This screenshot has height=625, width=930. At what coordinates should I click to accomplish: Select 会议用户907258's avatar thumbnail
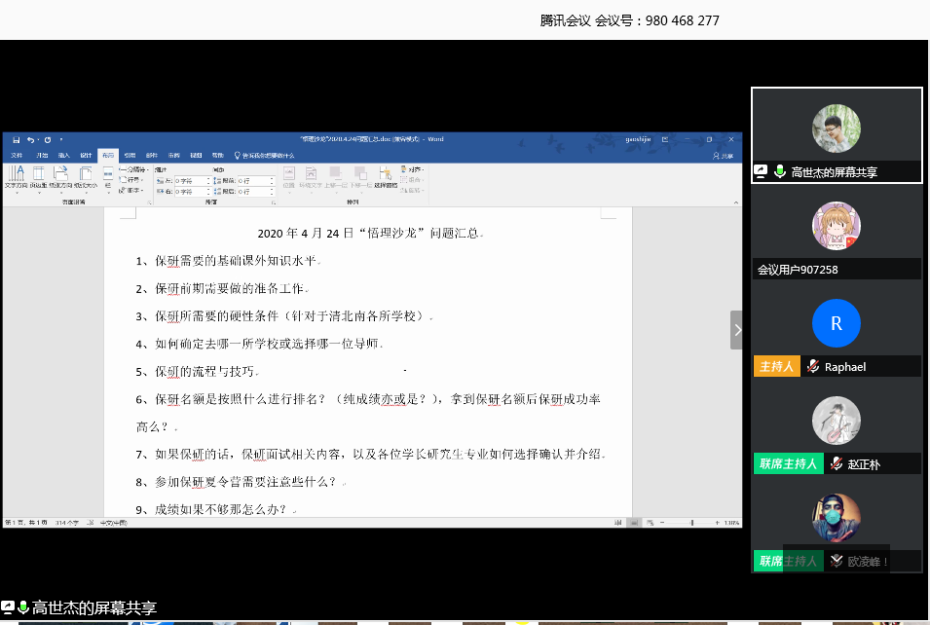pos(836,226)
